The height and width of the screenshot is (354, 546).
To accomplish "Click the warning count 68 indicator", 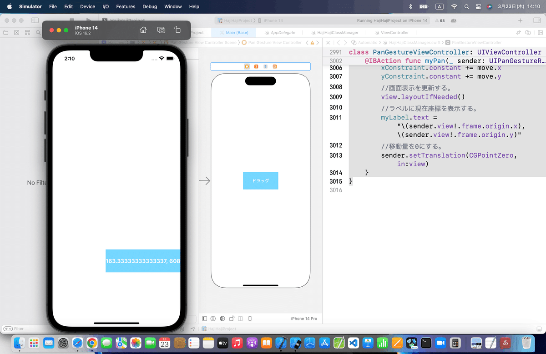I will coord(440,20).
